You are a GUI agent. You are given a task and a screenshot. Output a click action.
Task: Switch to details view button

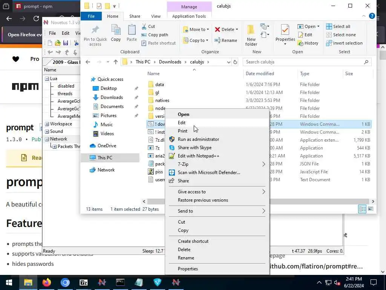pyautogui.click(x=362, y=209)
